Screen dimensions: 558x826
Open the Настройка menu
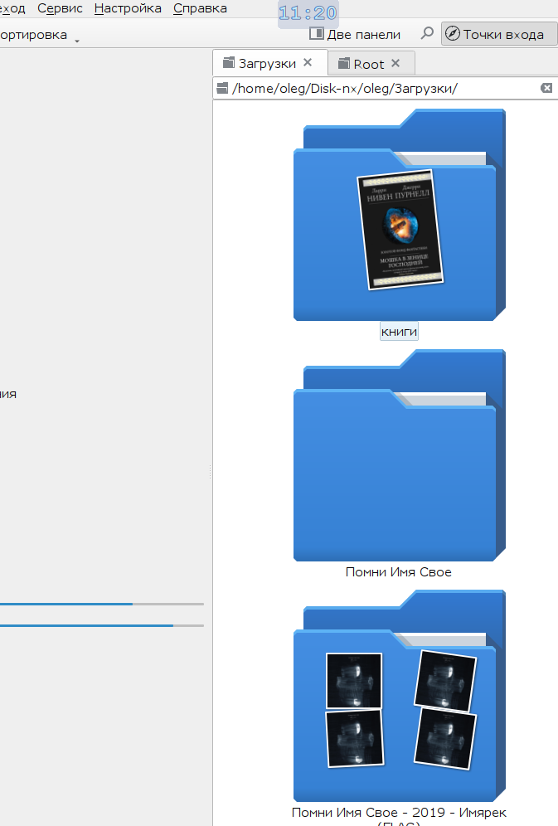128,8
